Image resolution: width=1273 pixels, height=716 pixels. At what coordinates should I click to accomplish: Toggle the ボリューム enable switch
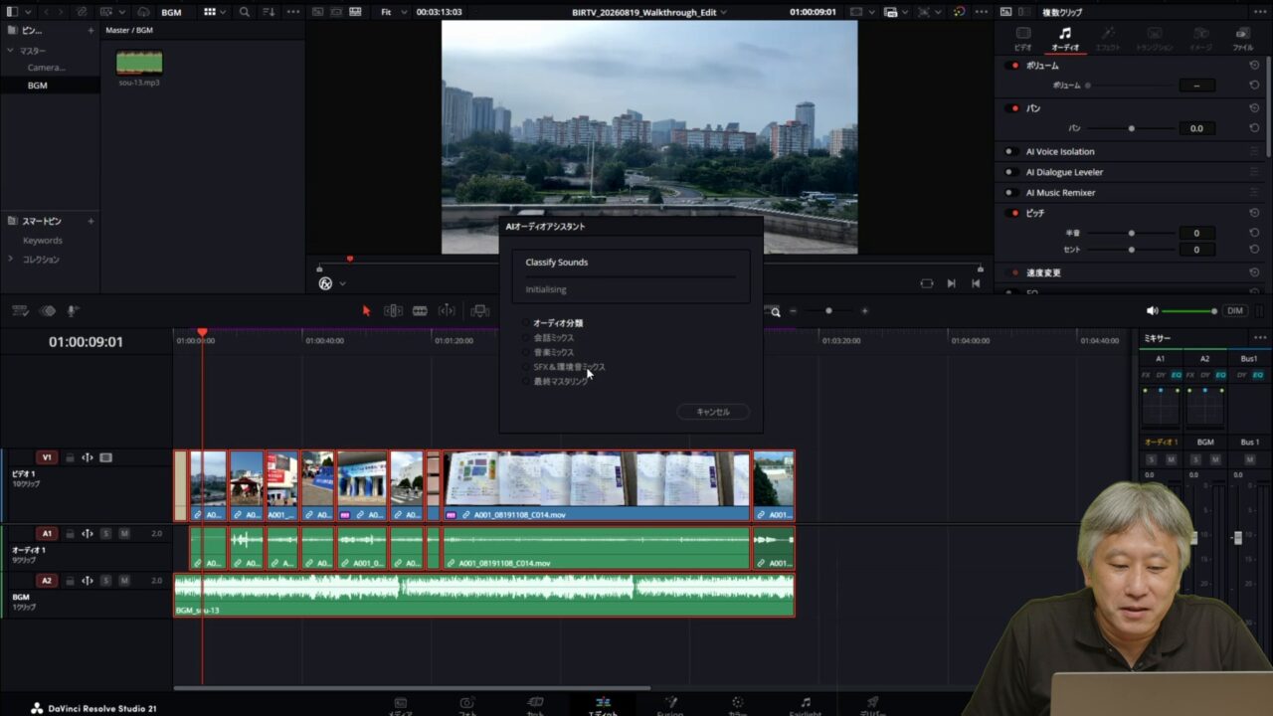(x=1013, y=66)
